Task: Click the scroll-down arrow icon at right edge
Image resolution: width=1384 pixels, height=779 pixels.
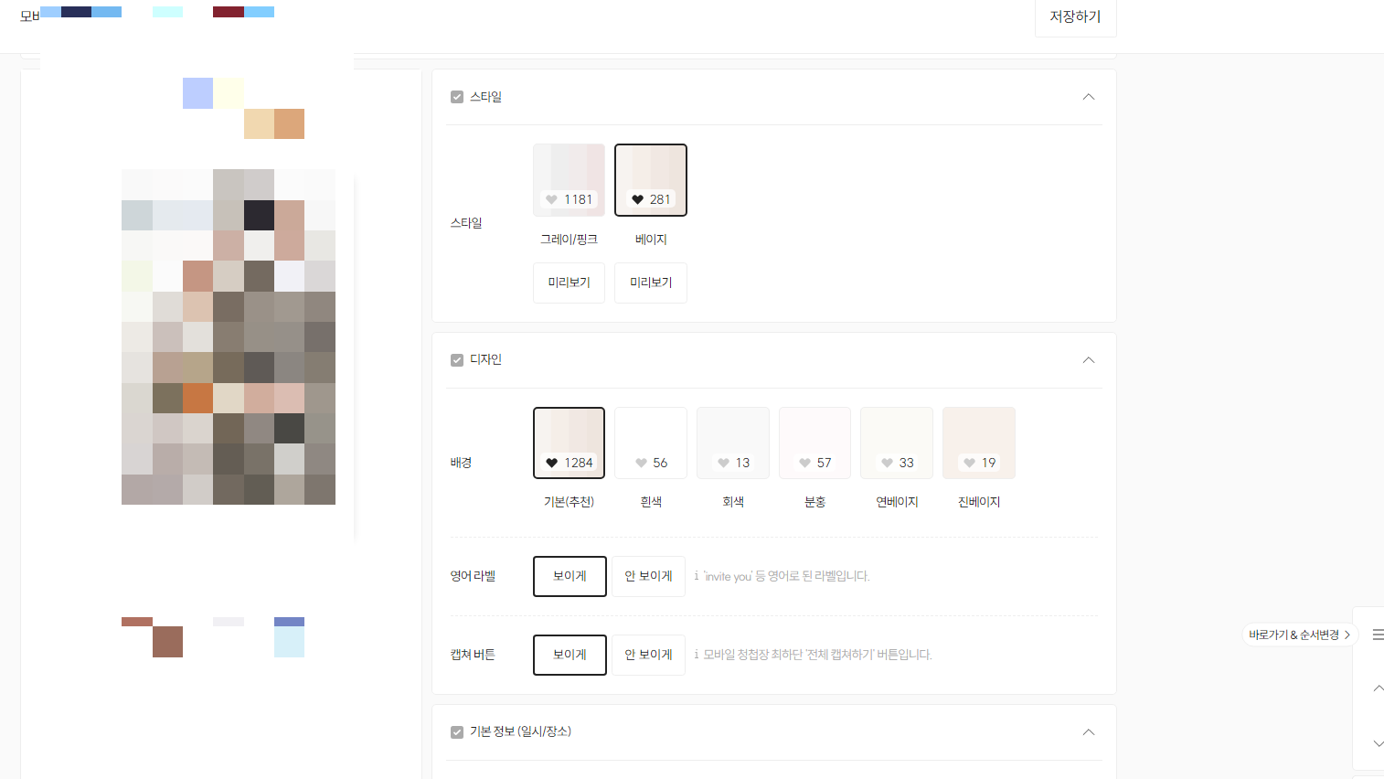Action: click(x=1378, y=744)
